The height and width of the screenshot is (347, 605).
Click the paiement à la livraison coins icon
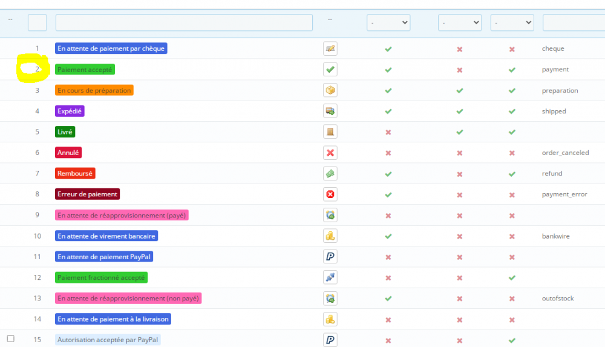[x=330, y=319]
